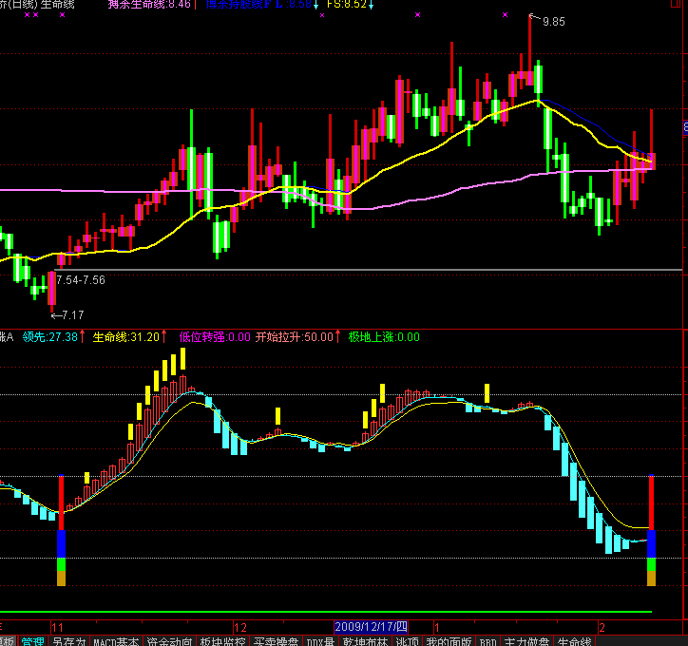
Task: Click the 2009/12/17/四 date label
Action: [x=371, y=627]
